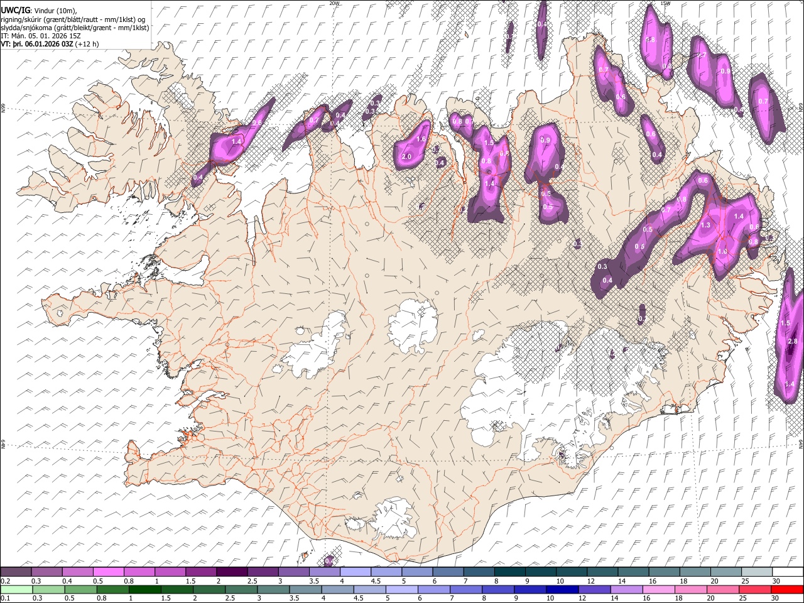
Task: Pick the deep blue 10 swatch, bottom legend
Action: pos(562,589)
